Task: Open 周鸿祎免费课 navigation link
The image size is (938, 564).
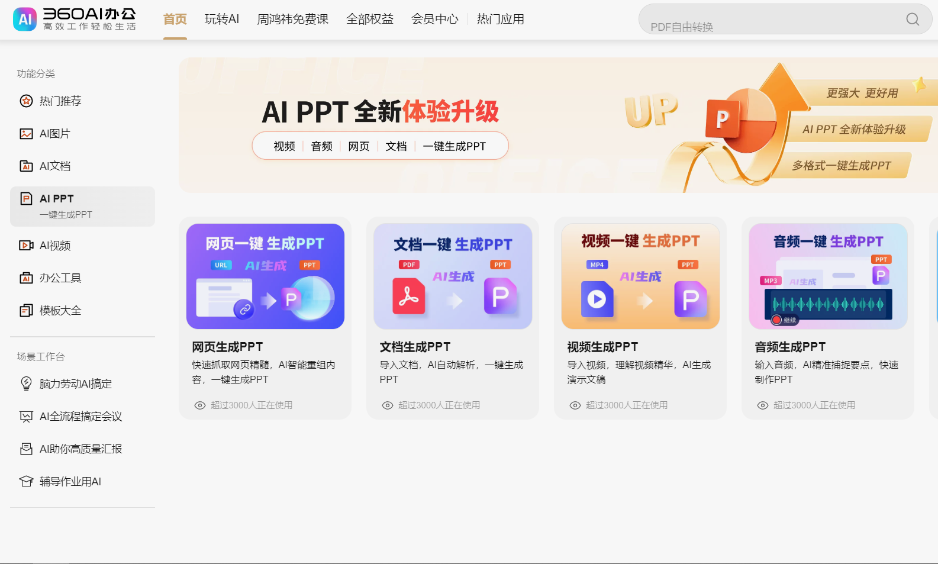Action: click(x=292, y=20)
